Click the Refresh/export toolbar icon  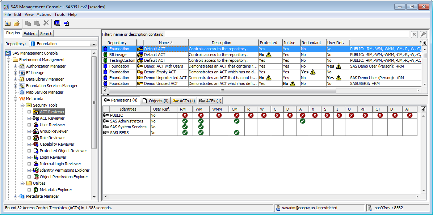coord(66,23)
